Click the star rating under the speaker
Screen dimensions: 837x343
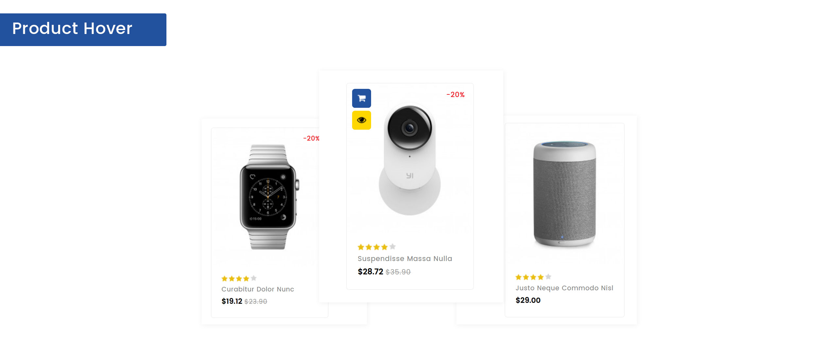(x=533, y=277)
